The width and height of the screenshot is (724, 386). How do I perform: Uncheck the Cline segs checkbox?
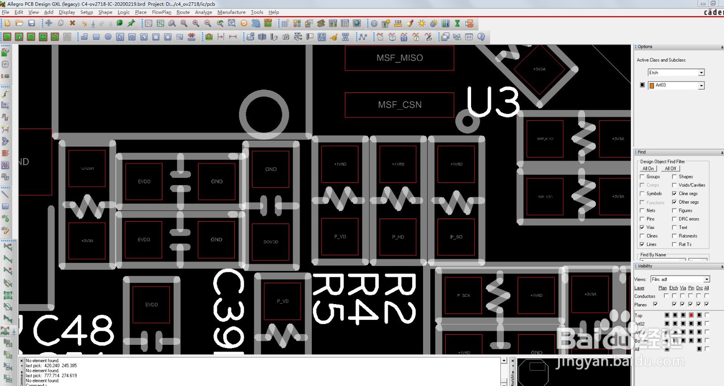(x=674, y=193)
